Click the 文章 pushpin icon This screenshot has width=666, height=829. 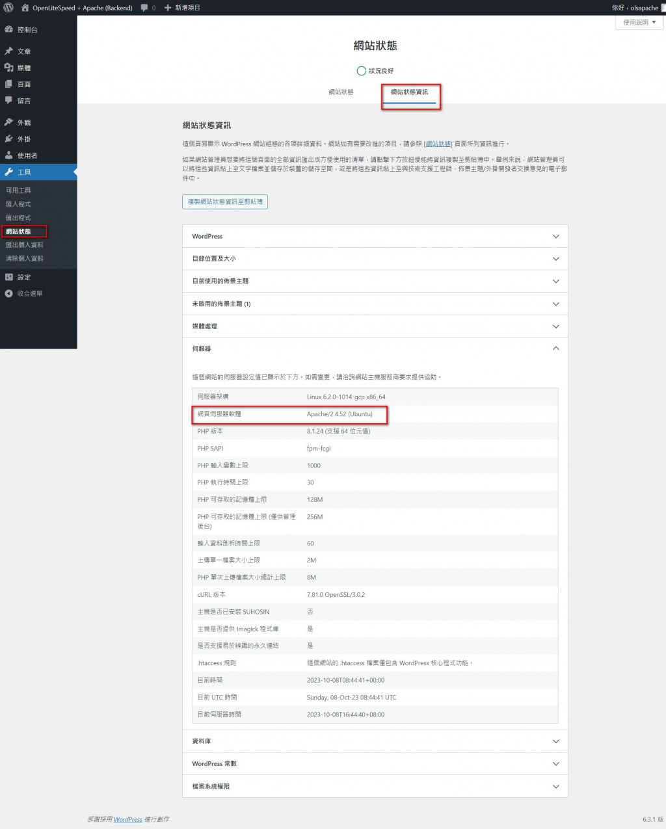click(x=8, y=51)
